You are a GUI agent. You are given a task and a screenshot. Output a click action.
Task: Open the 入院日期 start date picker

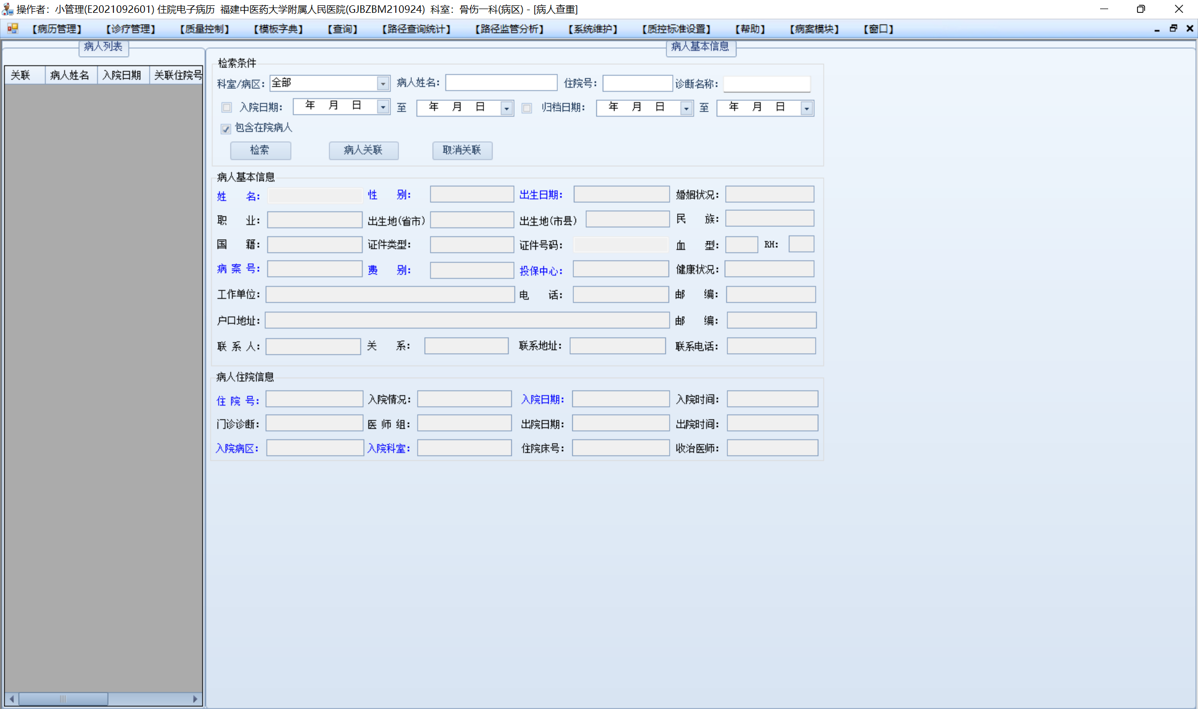(382, 108)
